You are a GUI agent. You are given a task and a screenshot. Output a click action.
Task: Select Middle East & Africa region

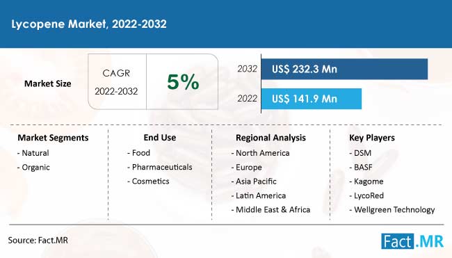(x=271, y=209)
